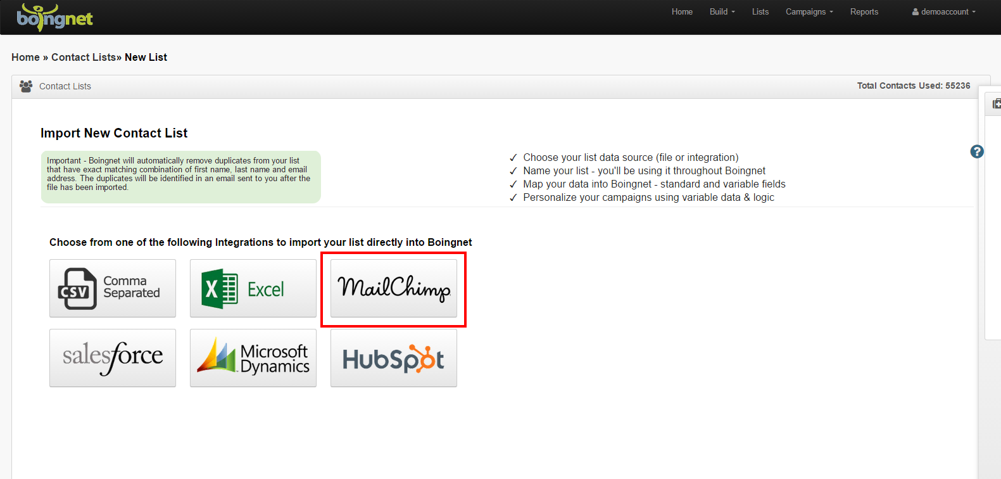Click 'Choose your list data source' line

click(631, 157)
